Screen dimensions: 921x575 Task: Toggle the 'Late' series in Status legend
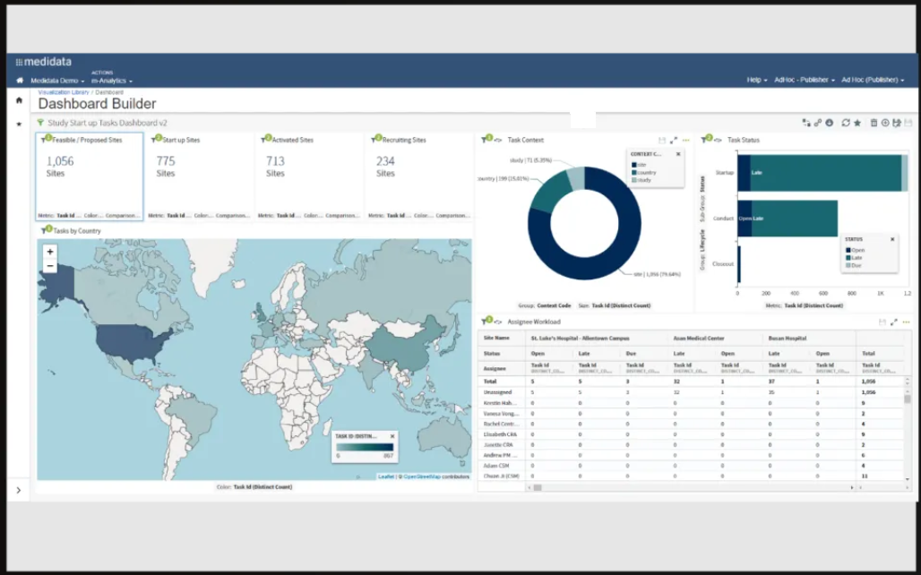[855, 257]
